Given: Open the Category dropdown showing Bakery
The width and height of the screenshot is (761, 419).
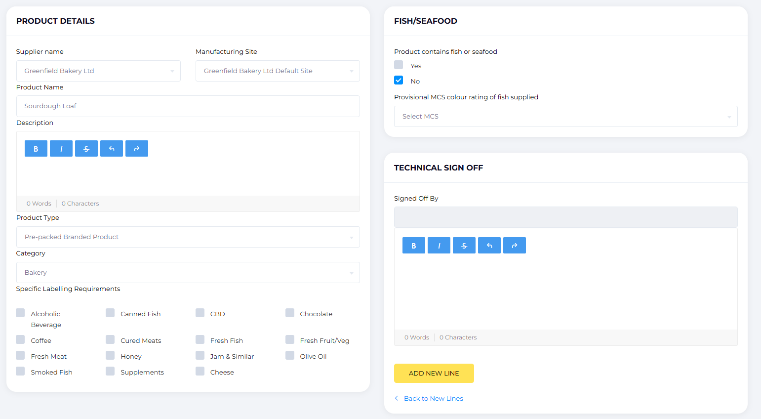Looking at the screenshot, I should pos(188,273).
